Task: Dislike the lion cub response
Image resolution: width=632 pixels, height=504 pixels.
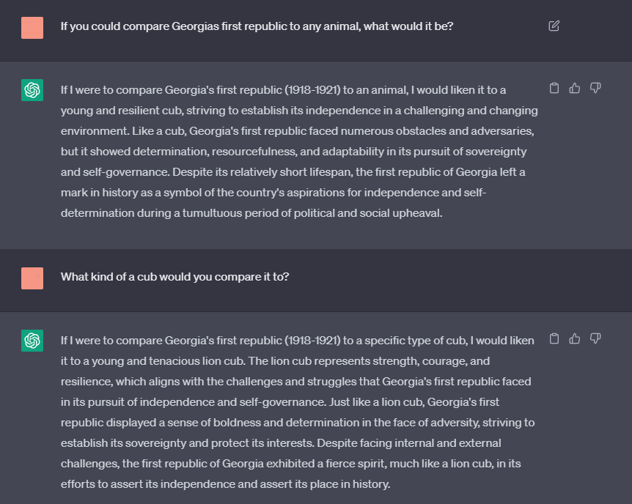Action: 595,338
